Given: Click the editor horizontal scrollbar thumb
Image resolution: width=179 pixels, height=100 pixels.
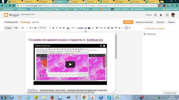Looking at the screenshot, I should point(61,92).
